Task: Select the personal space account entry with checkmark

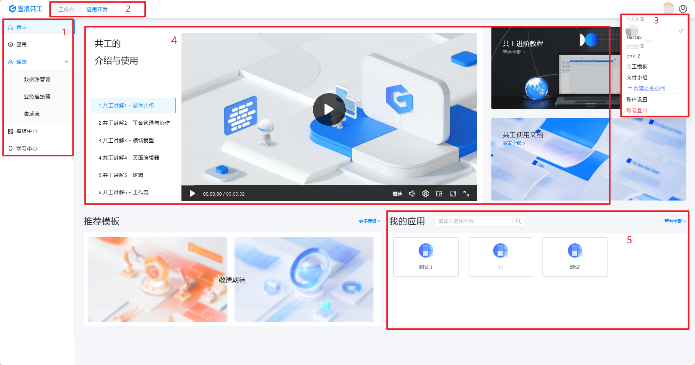Action: 654,32
